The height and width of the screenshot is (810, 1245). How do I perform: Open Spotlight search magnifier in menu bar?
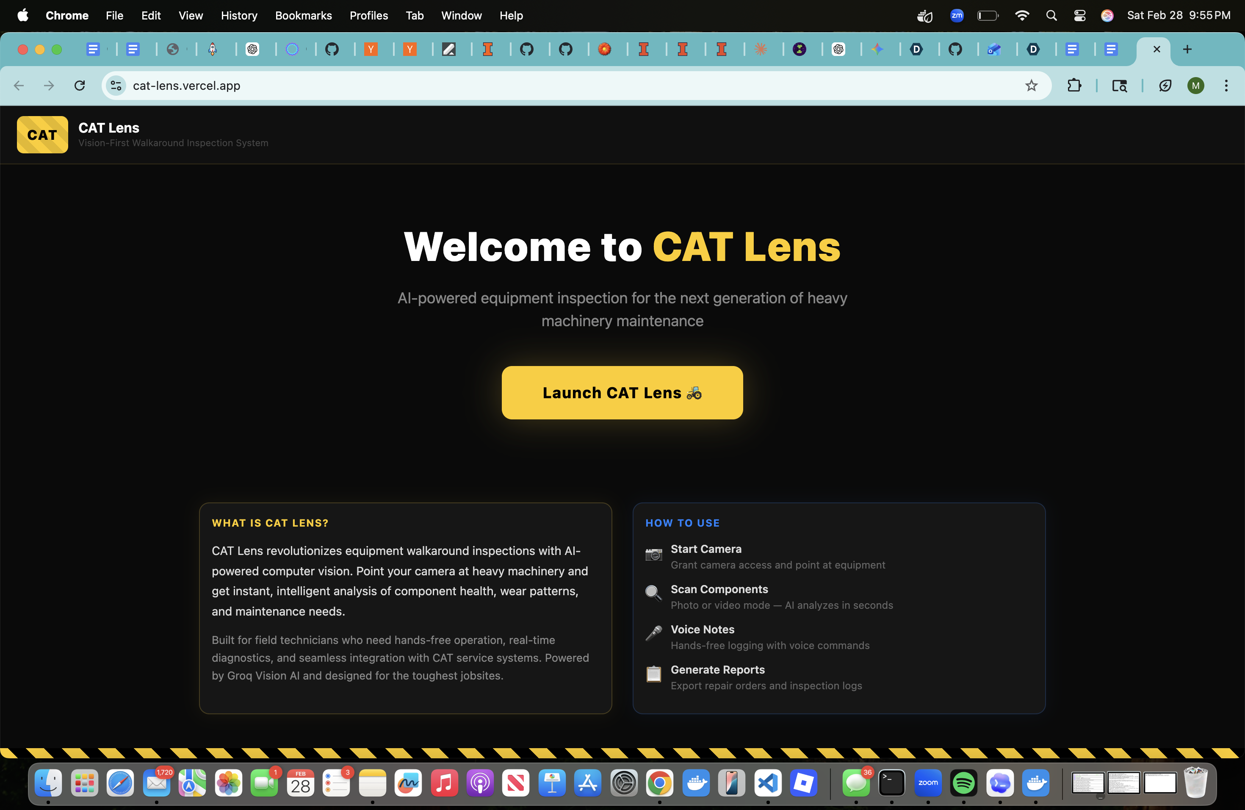coord(1051,15)
